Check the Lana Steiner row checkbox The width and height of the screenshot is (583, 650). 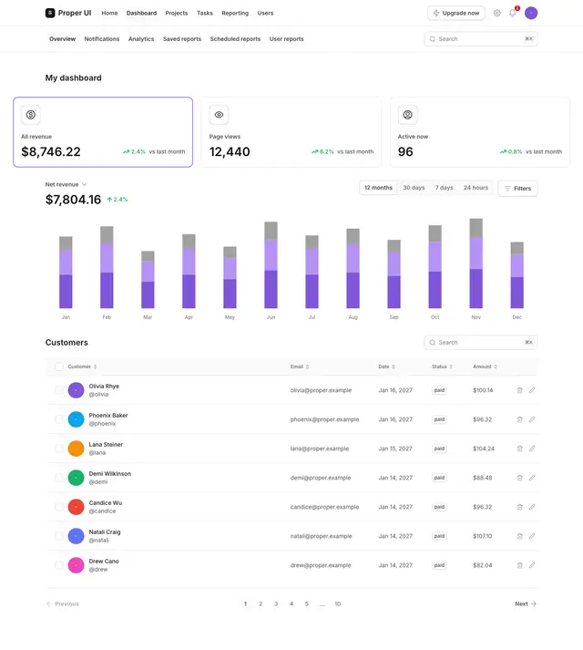tap(59, 449)
